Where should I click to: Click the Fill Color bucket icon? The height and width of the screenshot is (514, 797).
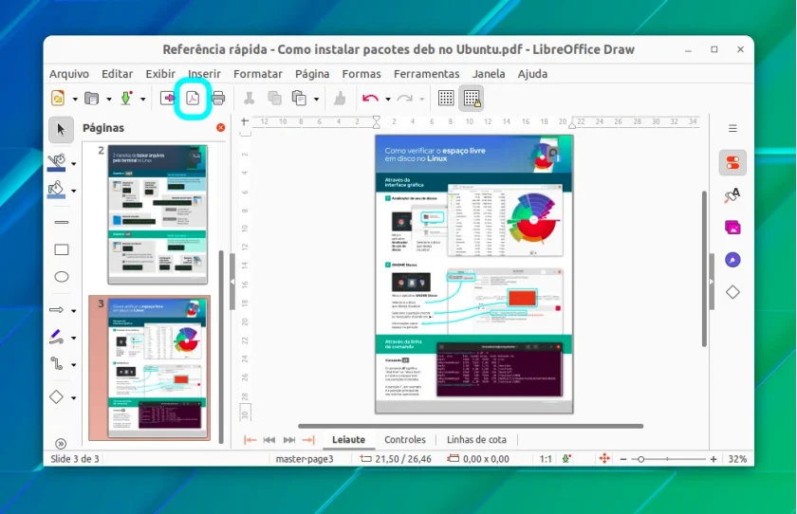(56, 190)
